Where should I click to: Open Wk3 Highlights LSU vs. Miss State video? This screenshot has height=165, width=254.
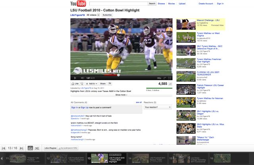[x=210, y=126]
